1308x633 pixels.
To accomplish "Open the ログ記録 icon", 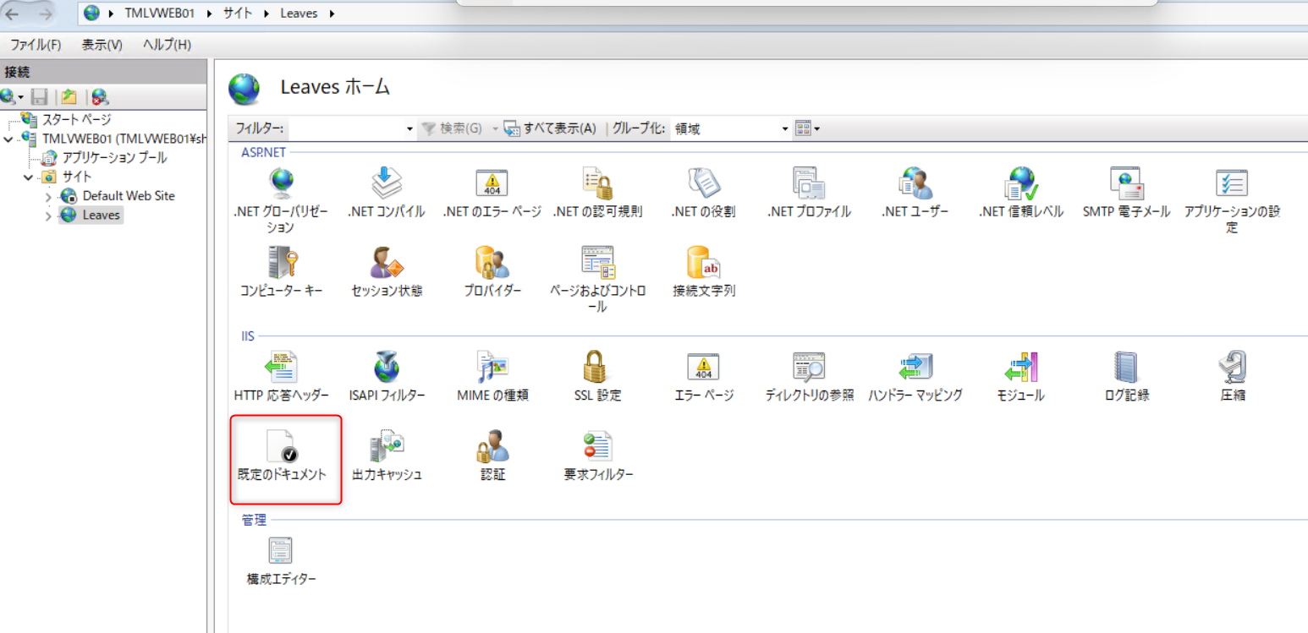I will click(1126, 368).
